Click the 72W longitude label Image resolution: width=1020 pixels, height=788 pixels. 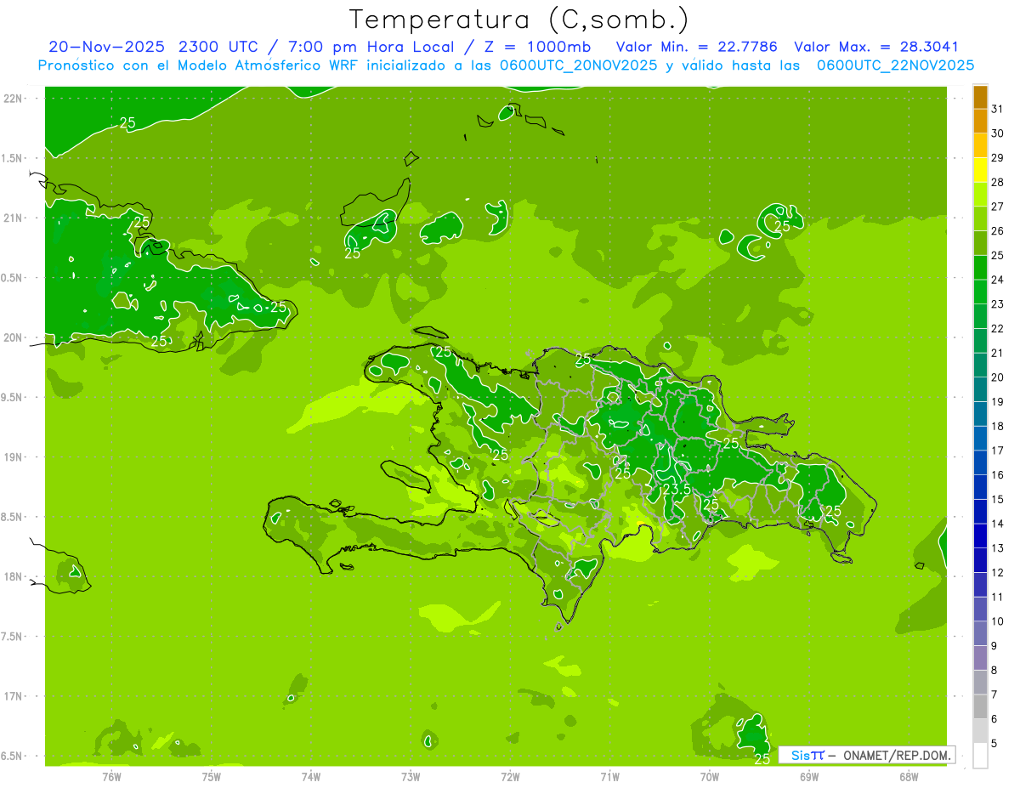511,777
